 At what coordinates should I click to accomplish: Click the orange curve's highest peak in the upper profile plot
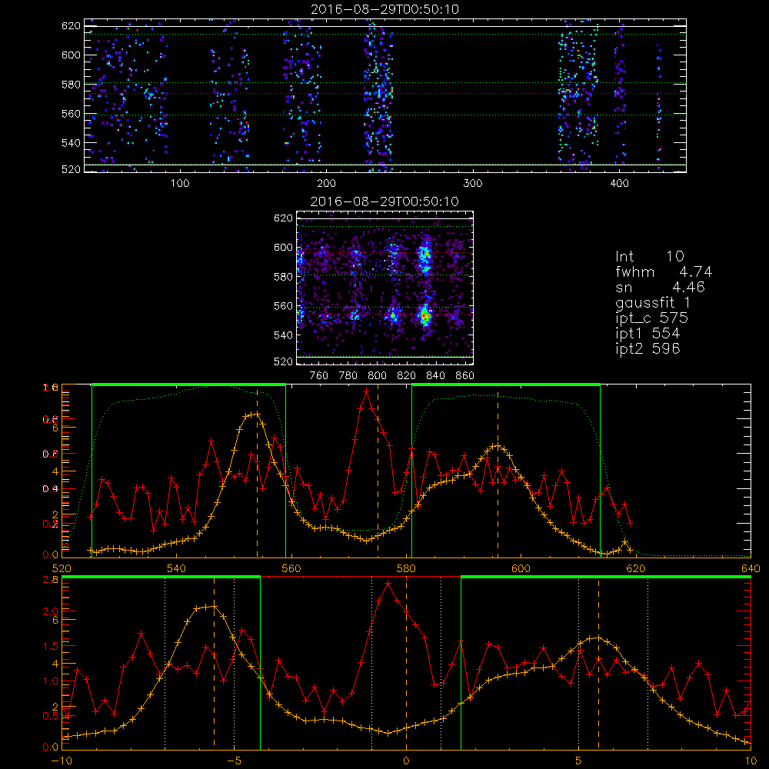256,414
